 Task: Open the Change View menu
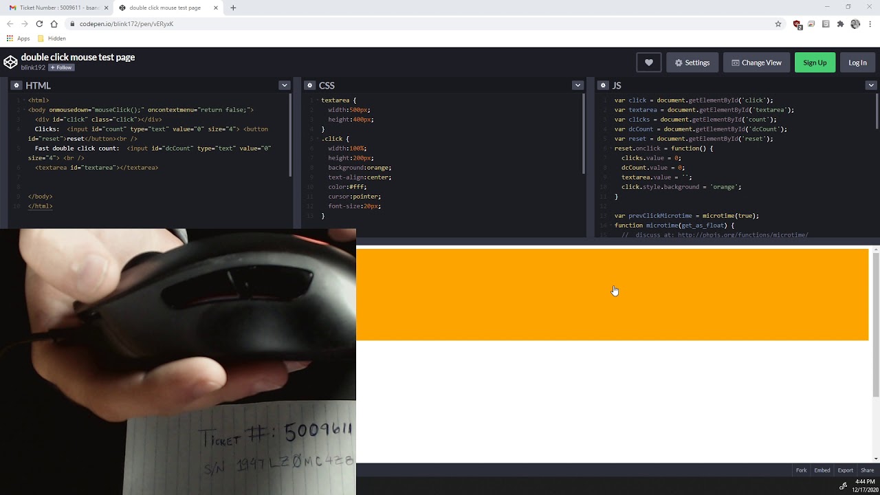click(756, 63)
